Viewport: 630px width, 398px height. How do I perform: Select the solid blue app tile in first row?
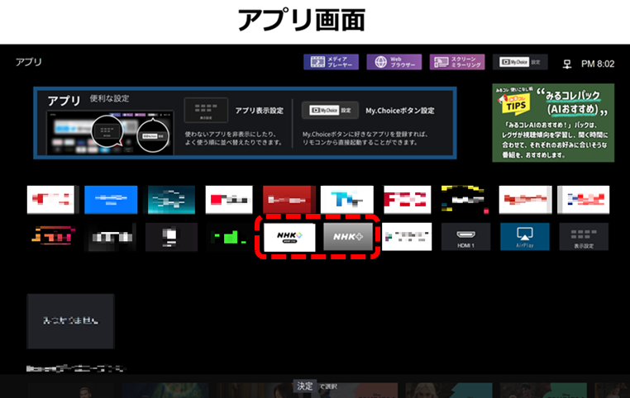pyautogui.click(x=112, y=200)
